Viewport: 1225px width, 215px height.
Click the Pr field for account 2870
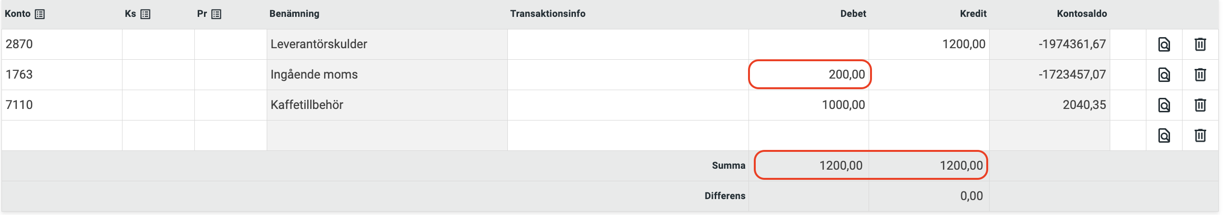pos(231,44)
